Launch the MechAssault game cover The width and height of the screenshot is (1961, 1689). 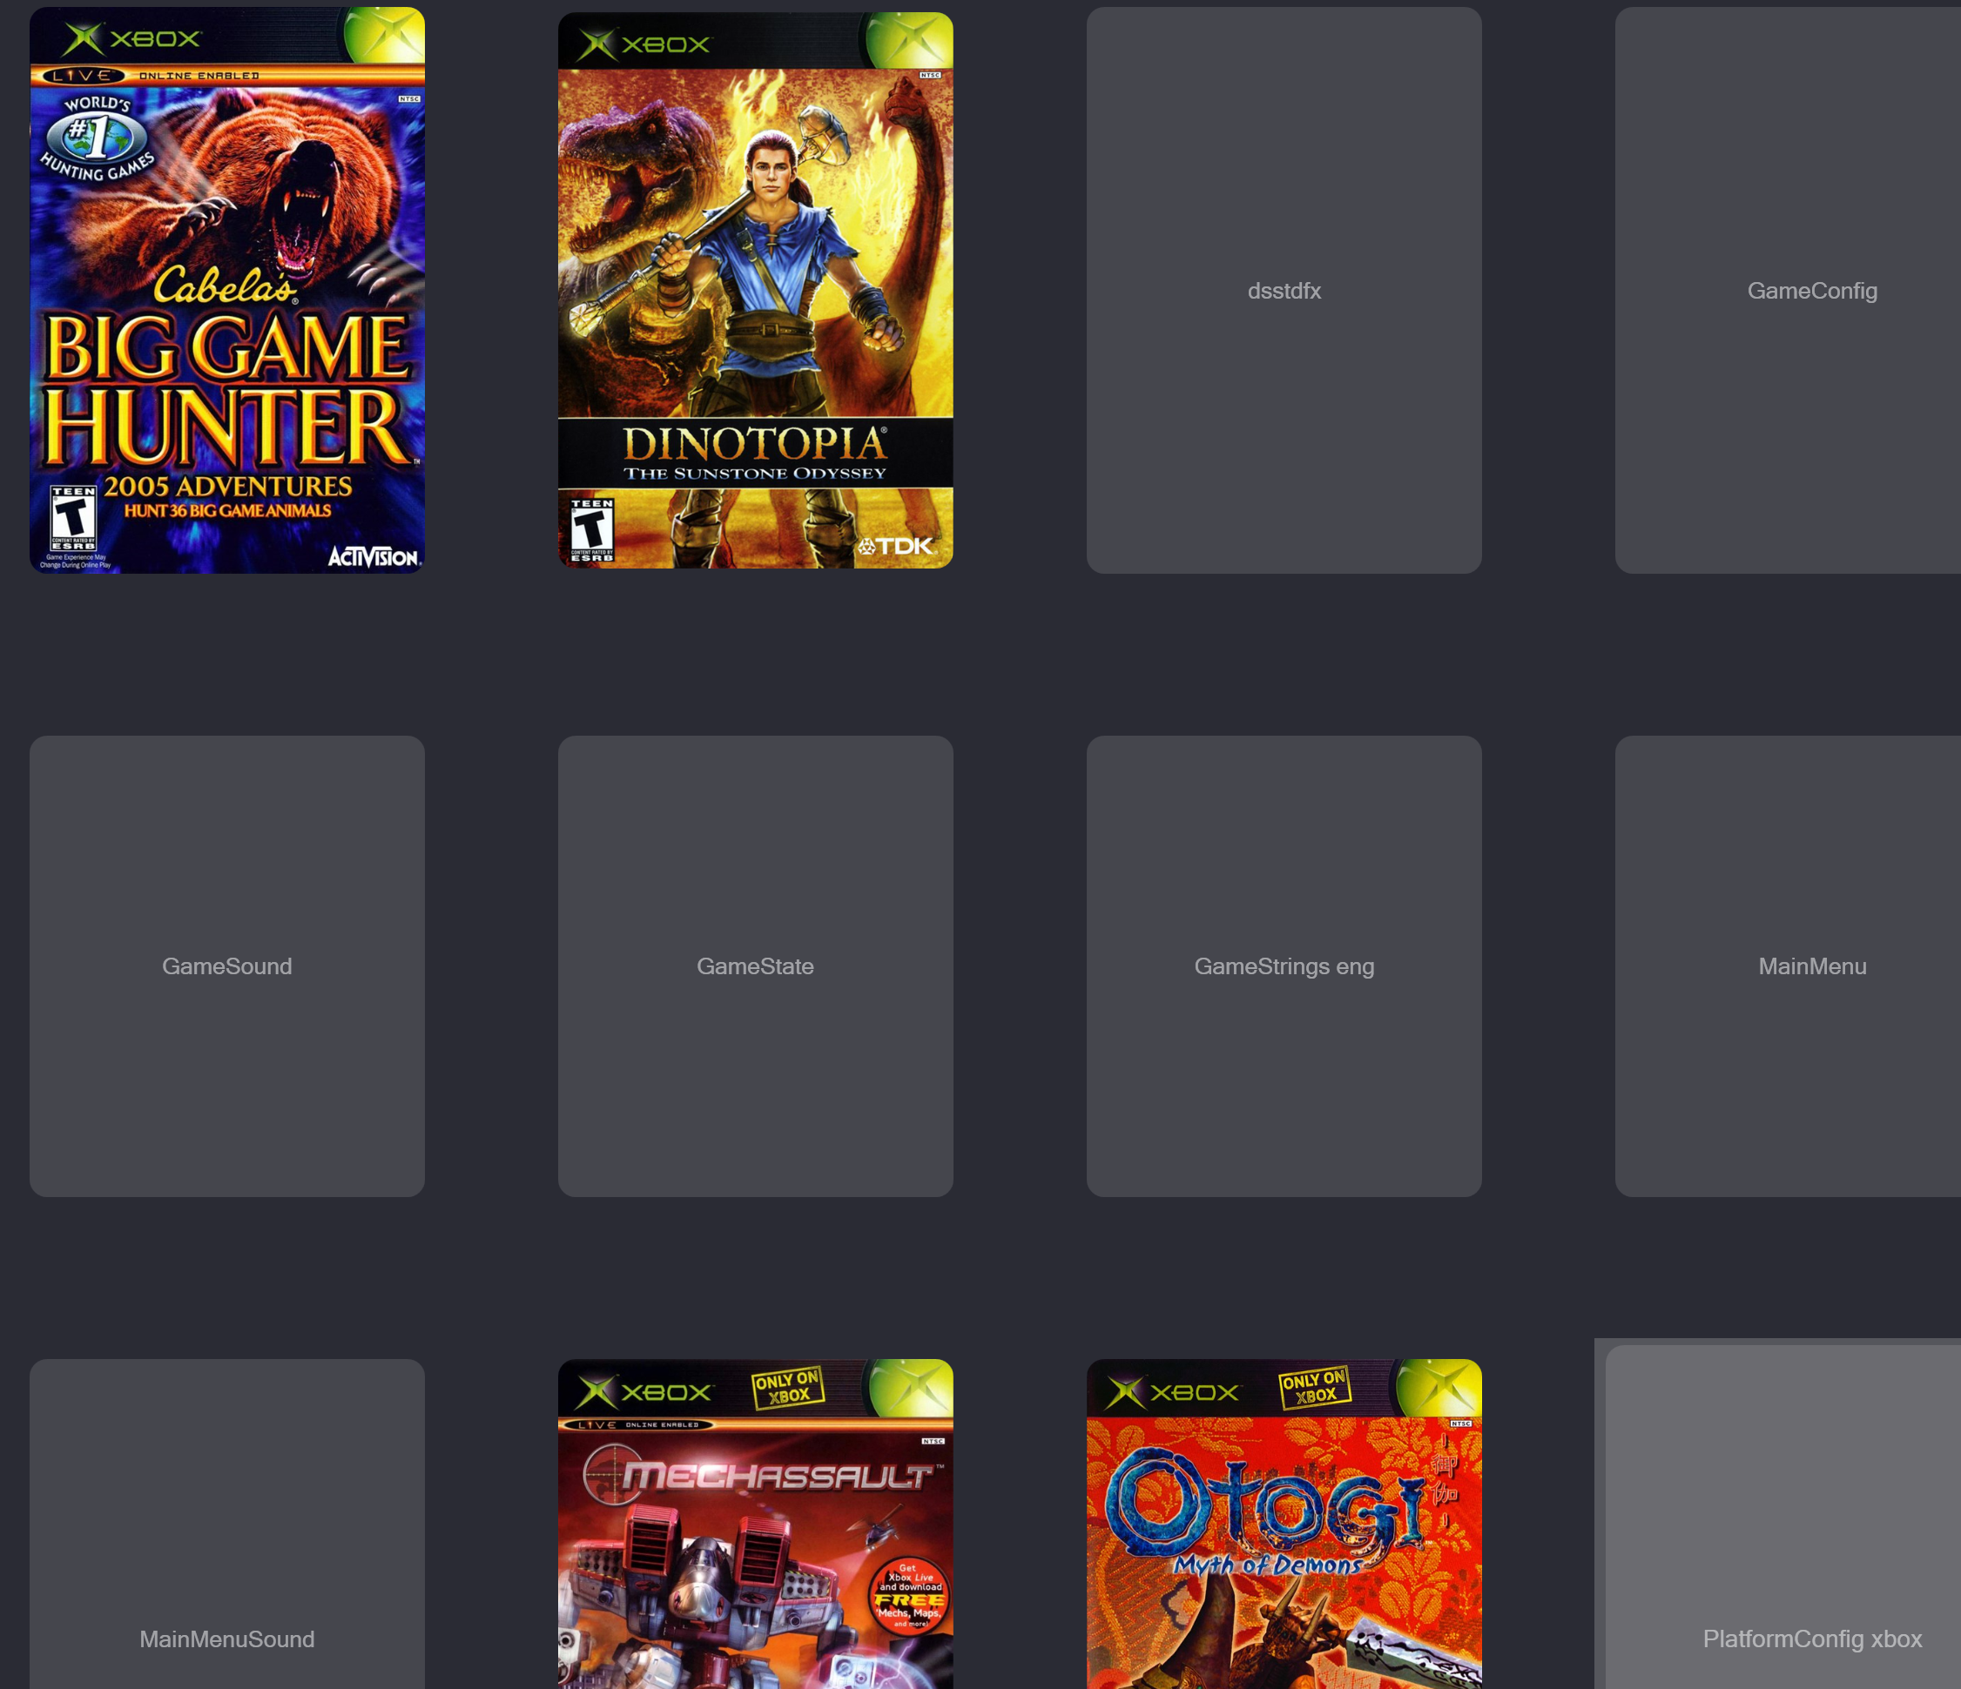click(x=755, y=1524)
